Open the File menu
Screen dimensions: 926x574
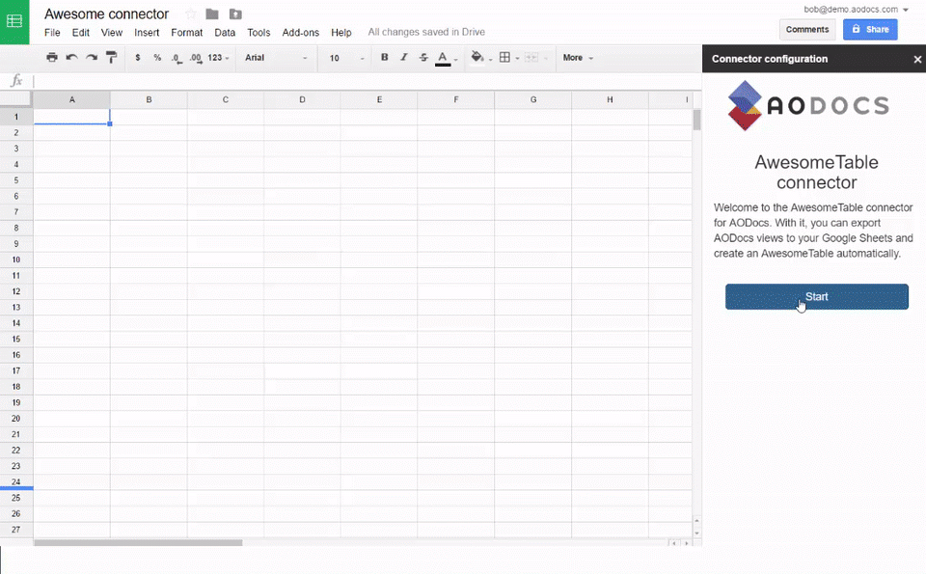(52, 33)
